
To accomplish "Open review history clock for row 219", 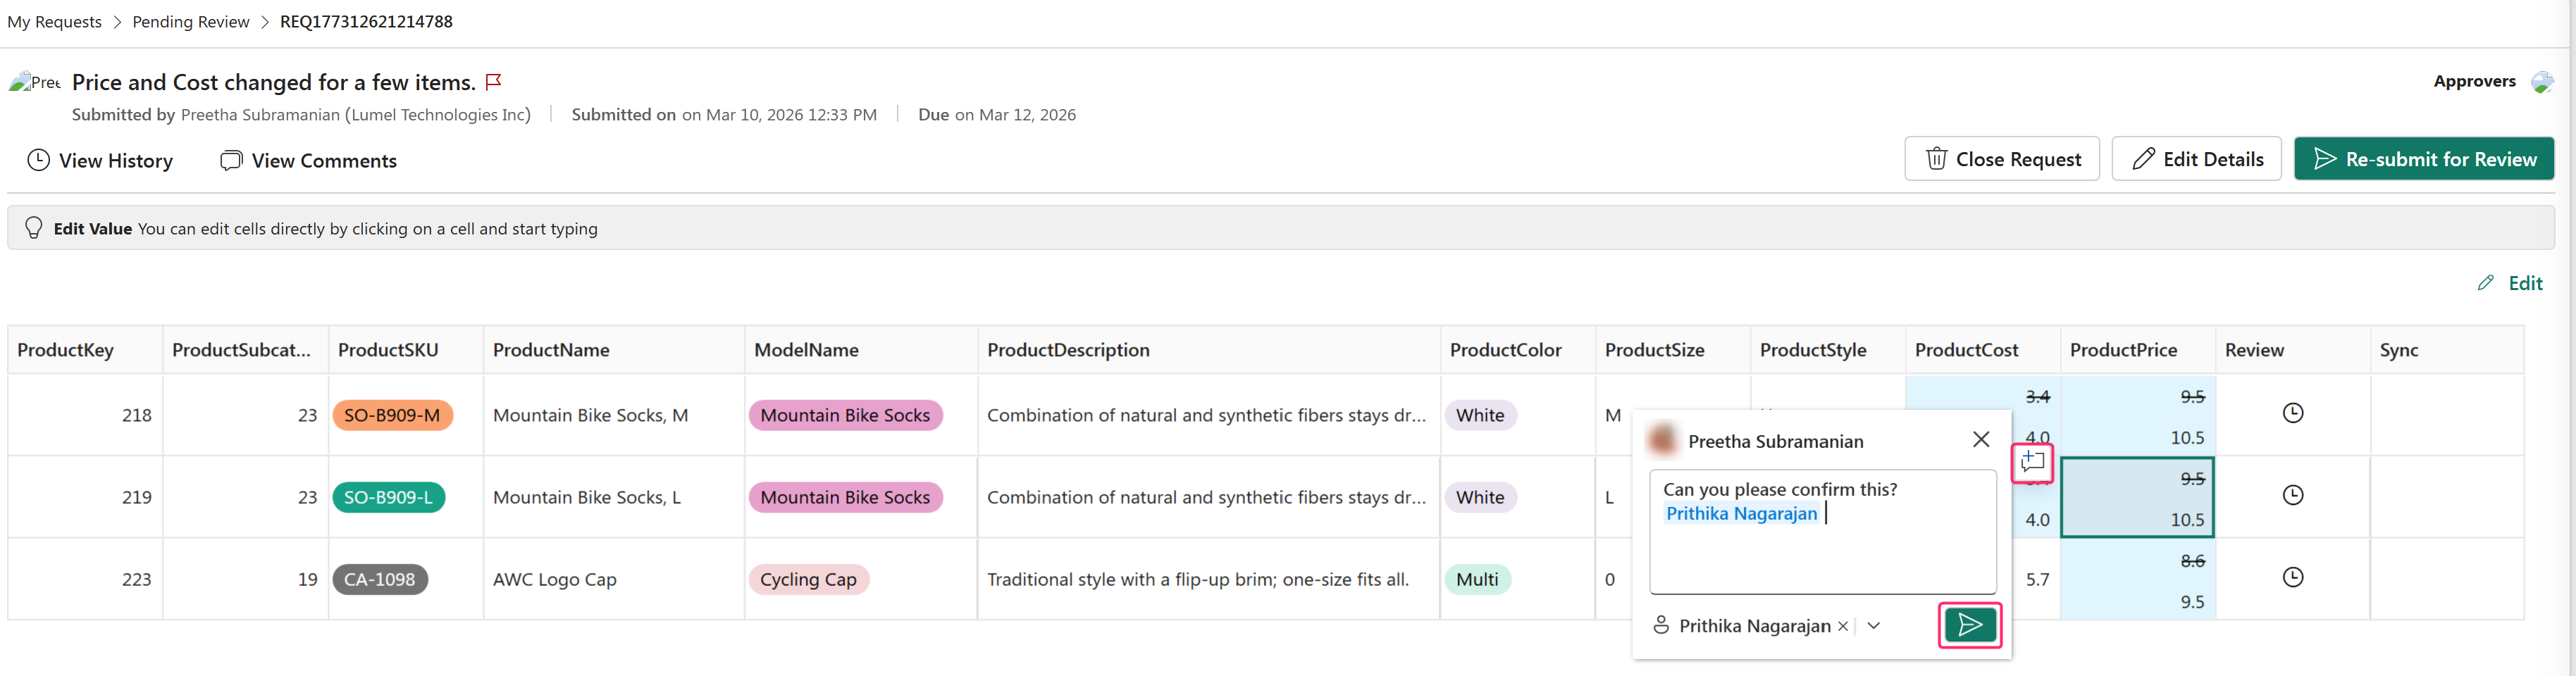I will 2292,495.
